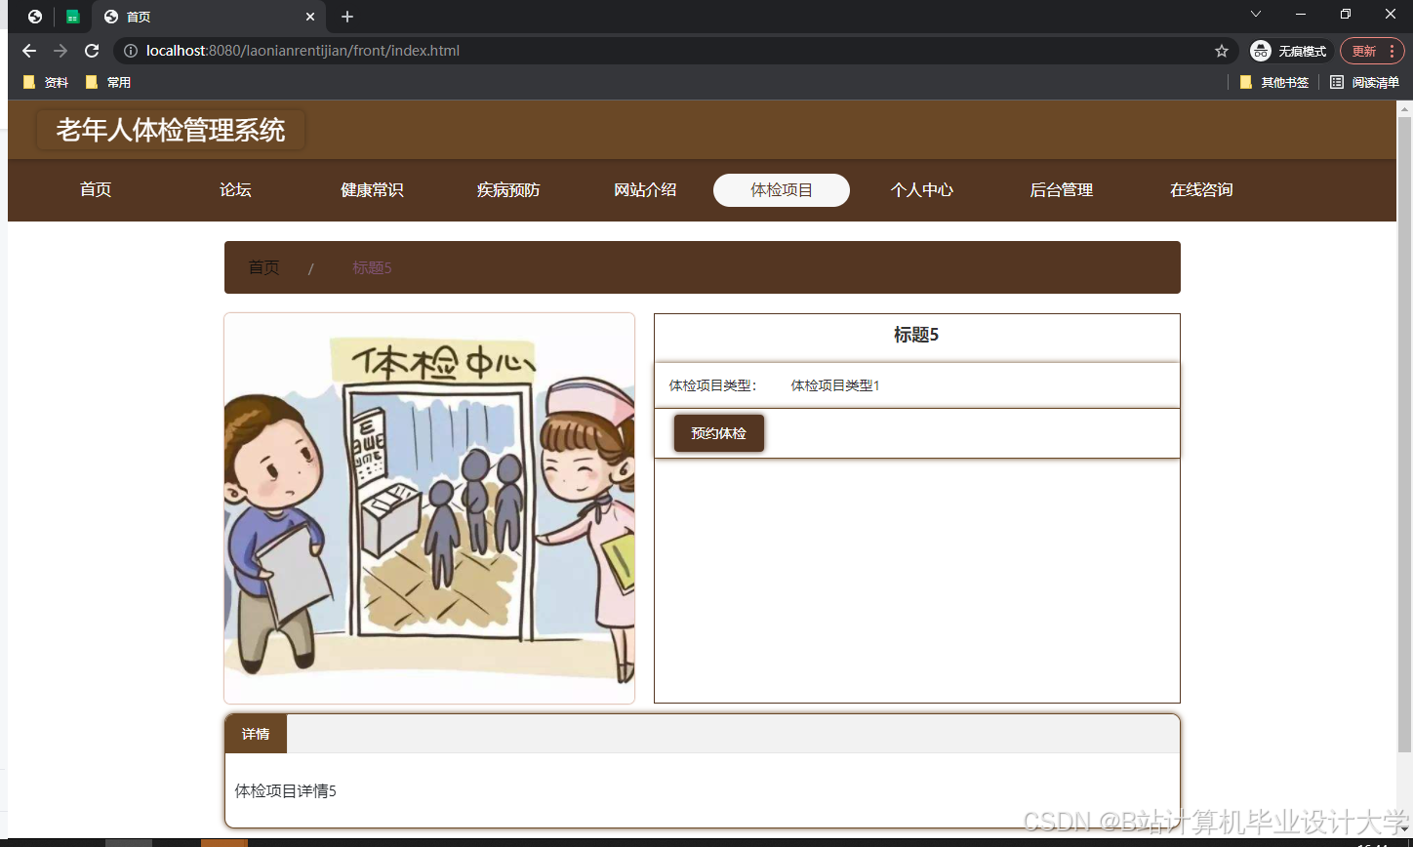Click the 体检中心 cartoon image
Viewport: 1413px width, 847px height.
(429, 508)
